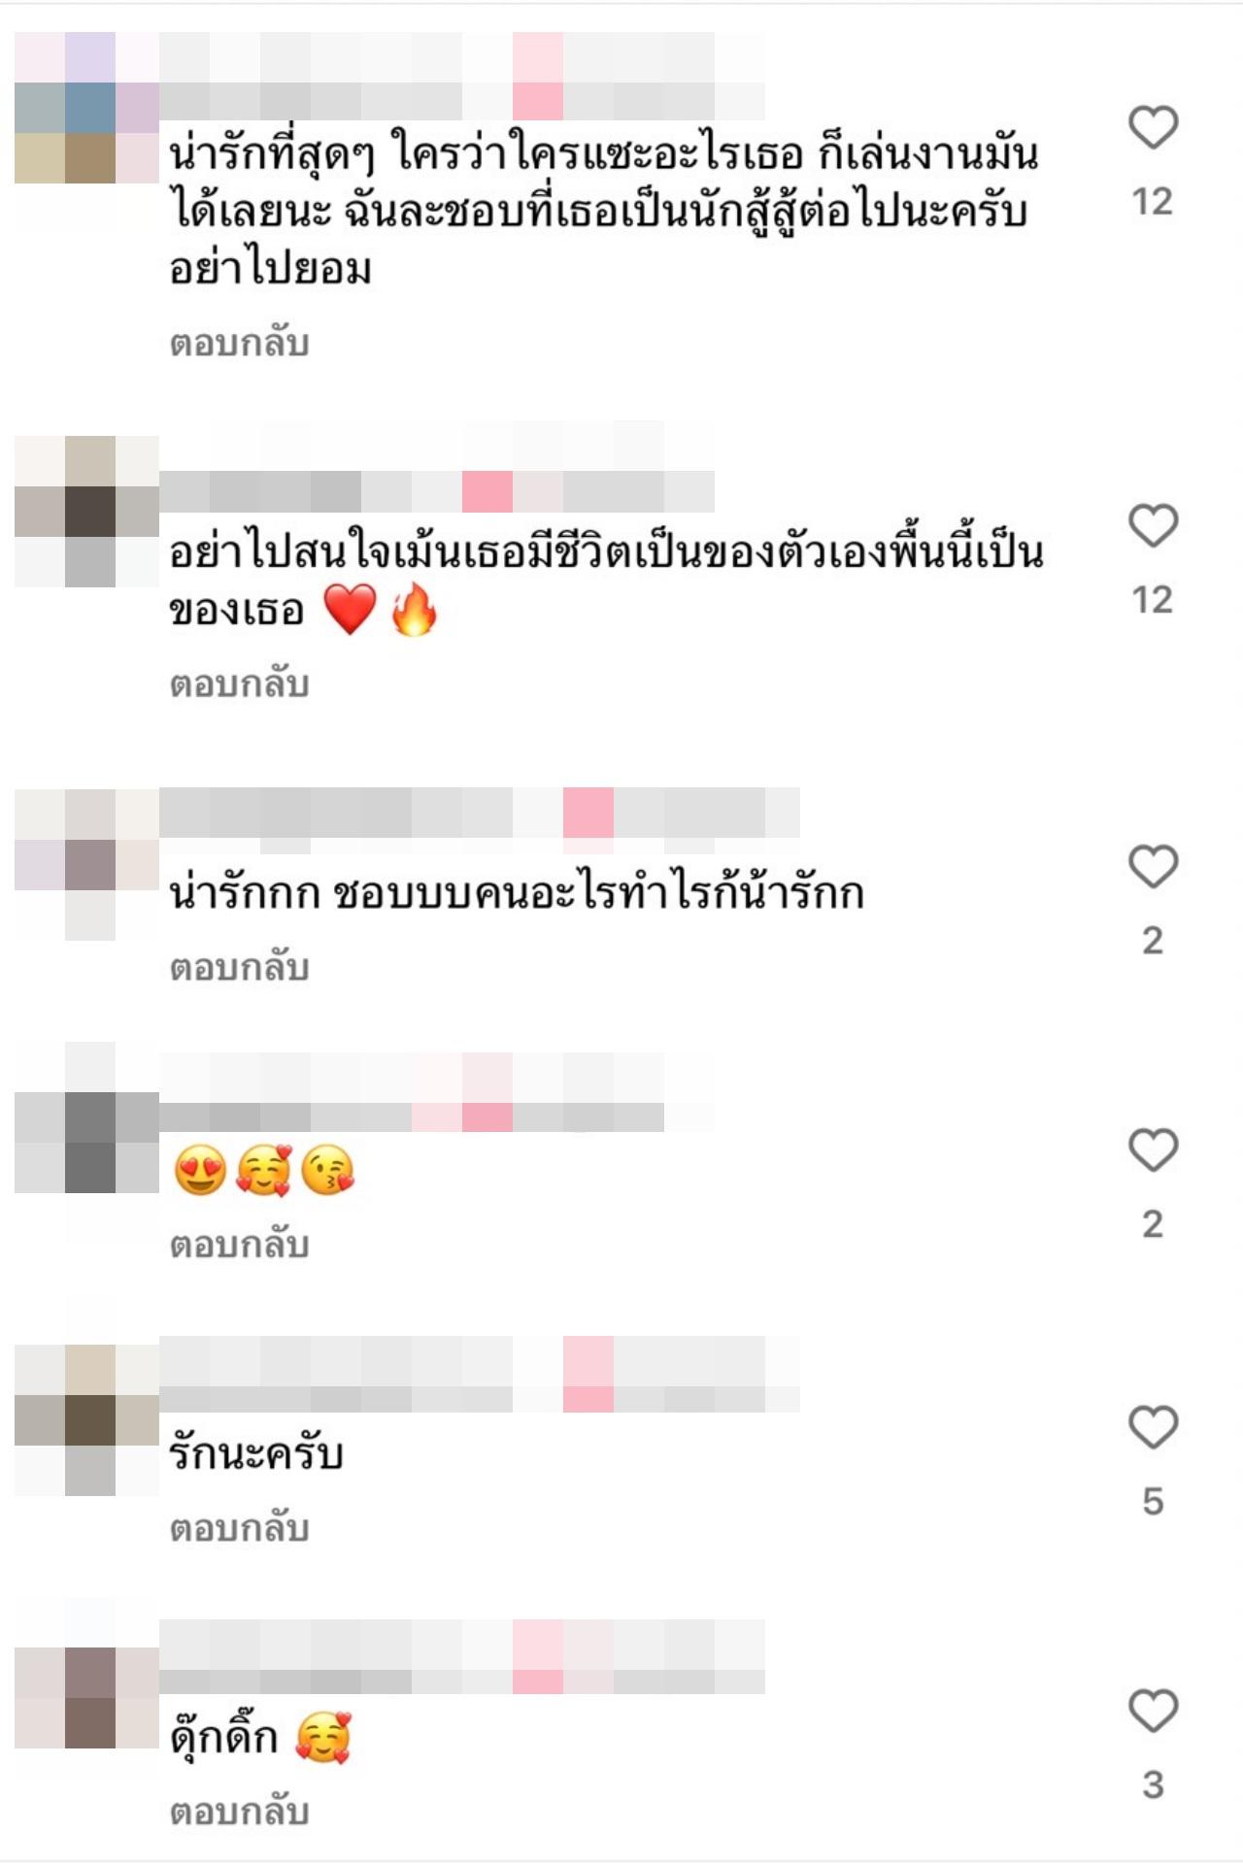
Task: Like the comment starting with น่ารักที่สุดๆ
Action: pyautogui.click(x=1153, y=127)
